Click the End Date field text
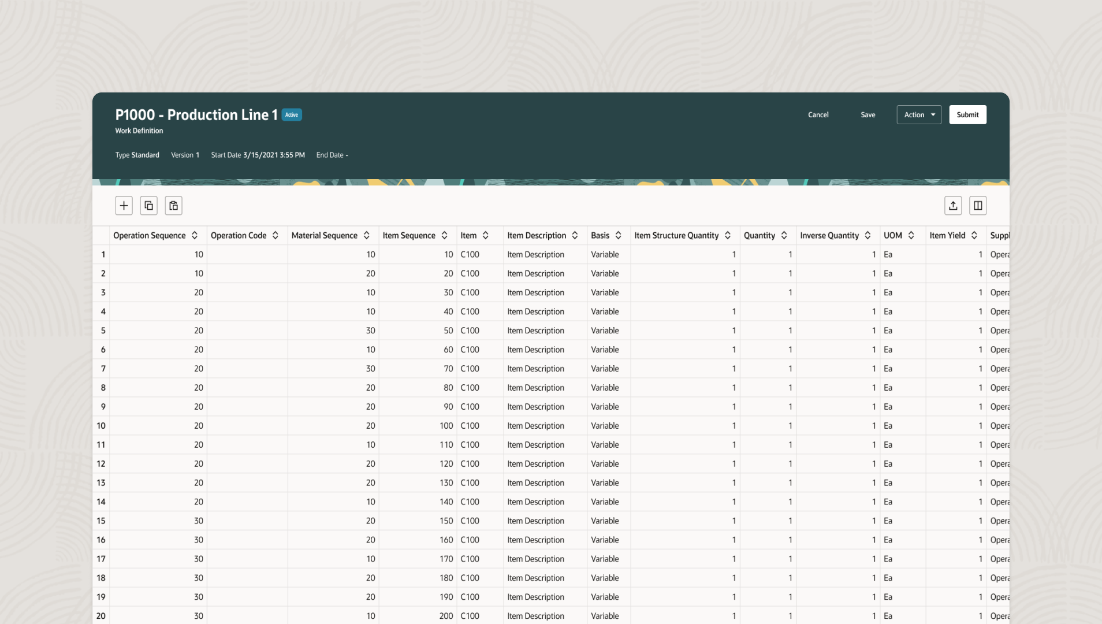 332,155
